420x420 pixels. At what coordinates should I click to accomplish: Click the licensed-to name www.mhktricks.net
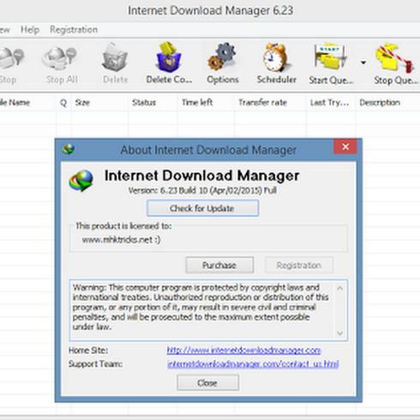tap(121, 240)
